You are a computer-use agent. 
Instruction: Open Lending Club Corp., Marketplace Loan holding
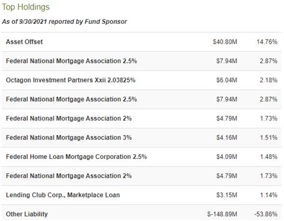(x=63, y=195)
